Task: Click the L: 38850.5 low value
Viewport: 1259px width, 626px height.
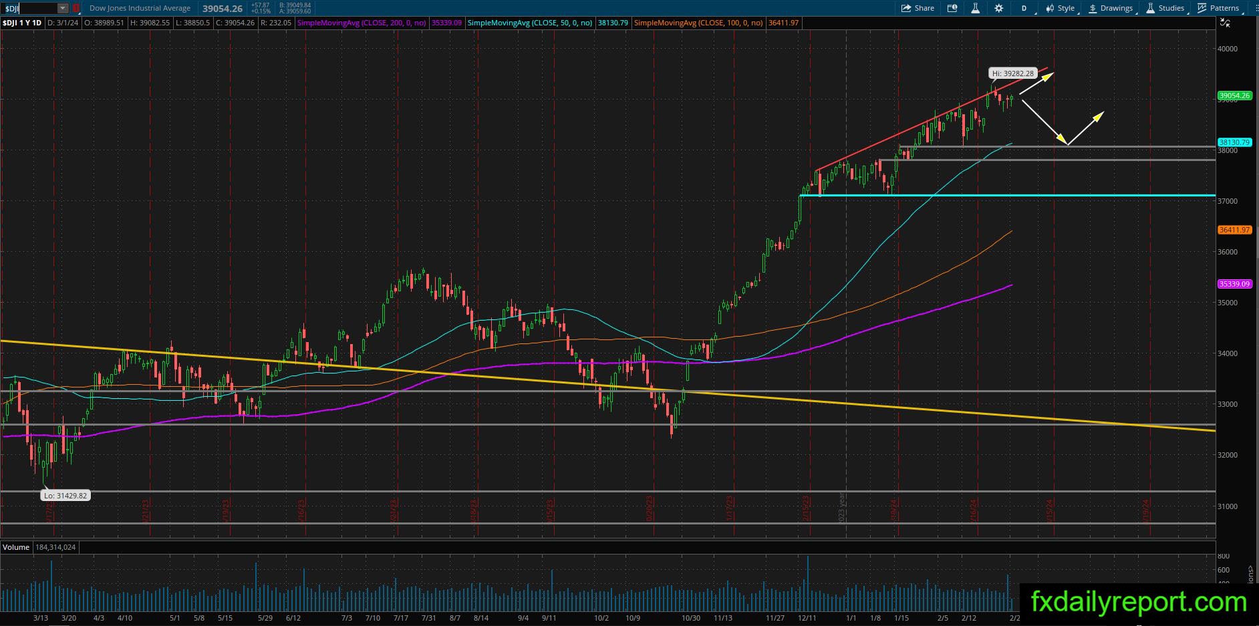Action: [x=193, y=23]
